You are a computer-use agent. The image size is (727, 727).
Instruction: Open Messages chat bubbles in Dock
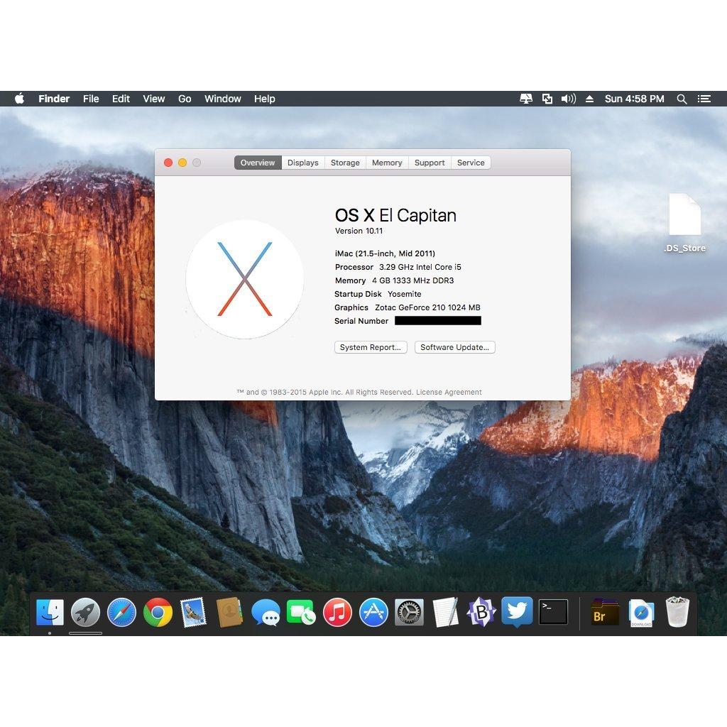point(266,613)
